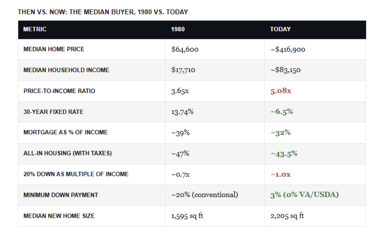
Task: Click the red 5.08x ratio value
Action: point(281,91)
